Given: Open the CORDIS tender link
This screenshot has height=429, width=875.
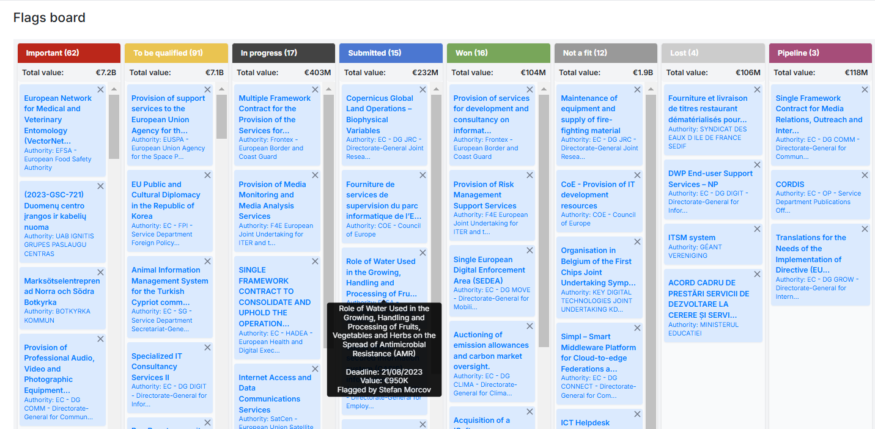Looking at the screenshot, I should [790, 184].
